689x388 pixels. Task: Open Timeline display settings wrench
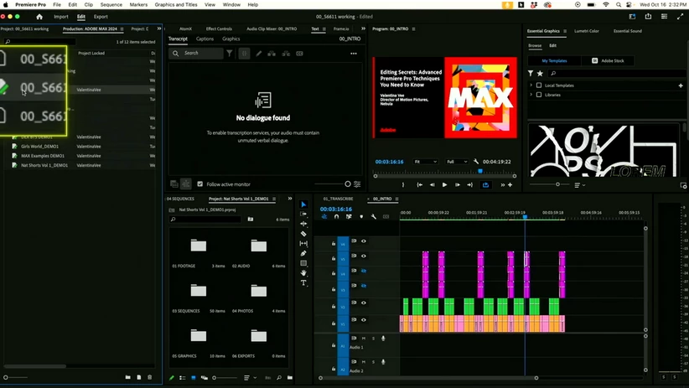[374, 217]
